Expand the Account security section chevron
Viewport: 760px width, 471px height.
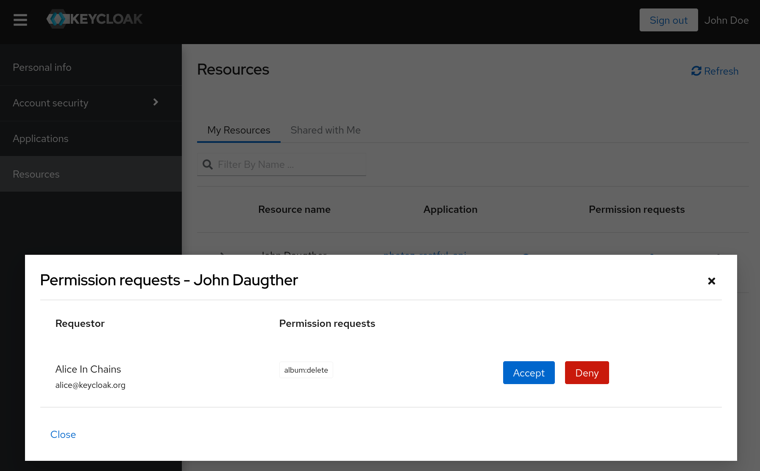point(156,102)
